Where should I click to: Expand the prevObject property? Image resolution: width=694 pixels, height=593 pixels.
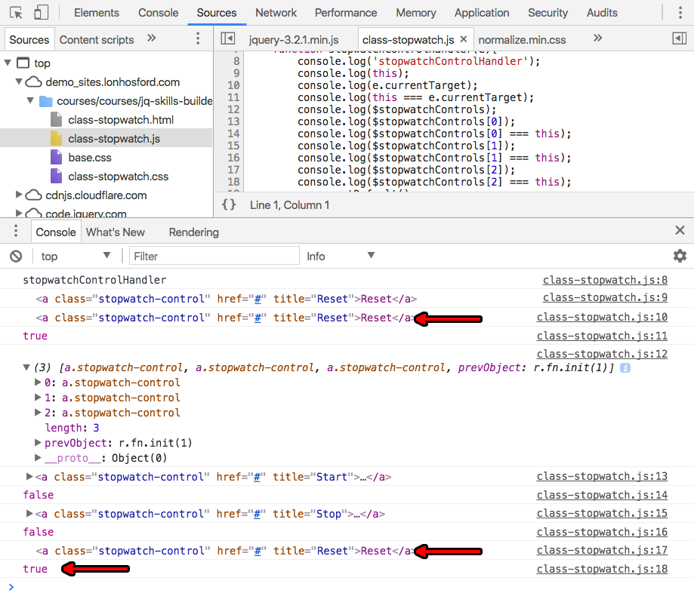pyautogui.click(x=38, y=442)
